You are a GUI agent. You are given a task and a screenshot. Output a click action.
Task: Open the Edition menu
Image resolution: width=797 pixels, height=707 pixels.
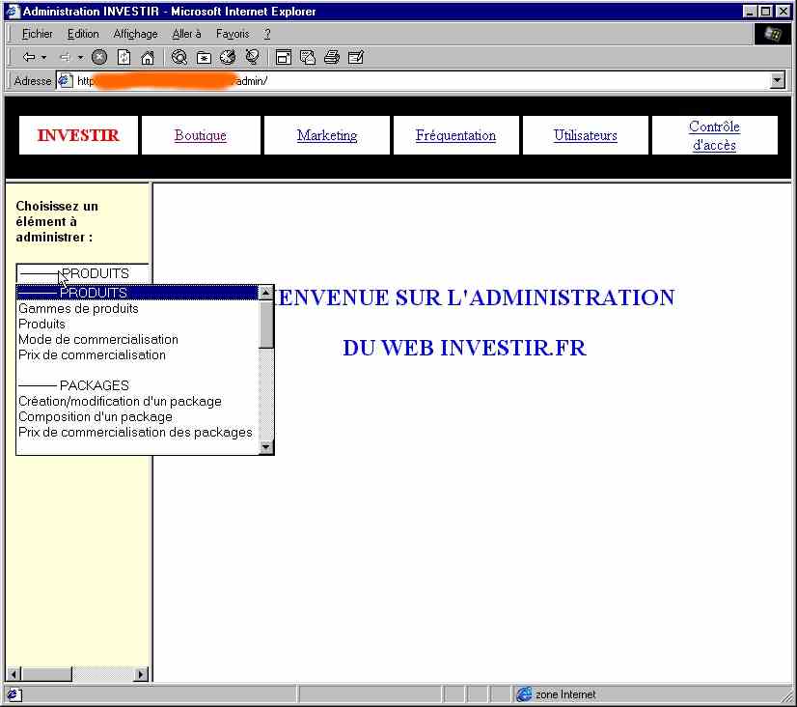83,34
